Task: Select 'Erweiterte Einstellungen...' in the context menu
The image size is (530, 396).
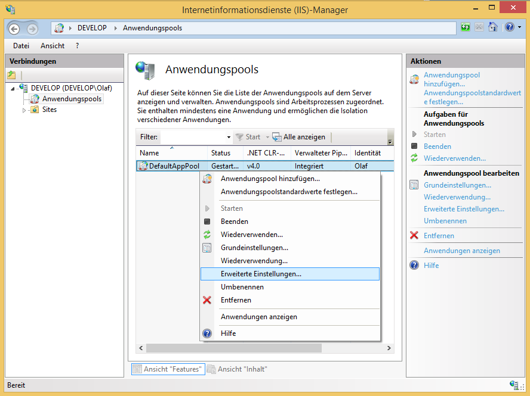Action: [261, 273]
